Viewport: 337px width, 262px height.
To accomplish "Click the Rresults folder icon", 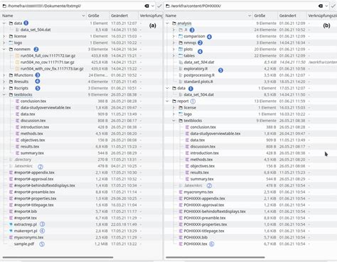I will point(11,82).
